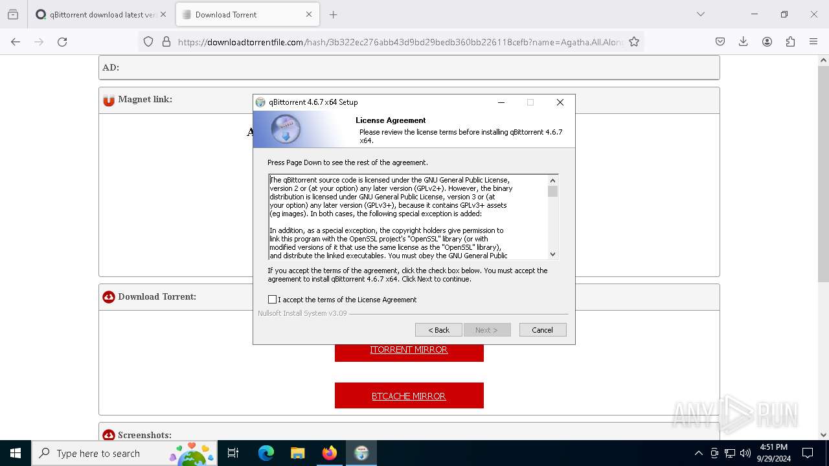Viewport: 829px width, 466px height.
Task: Click the site security padlock icon
Action: point(166,41)
